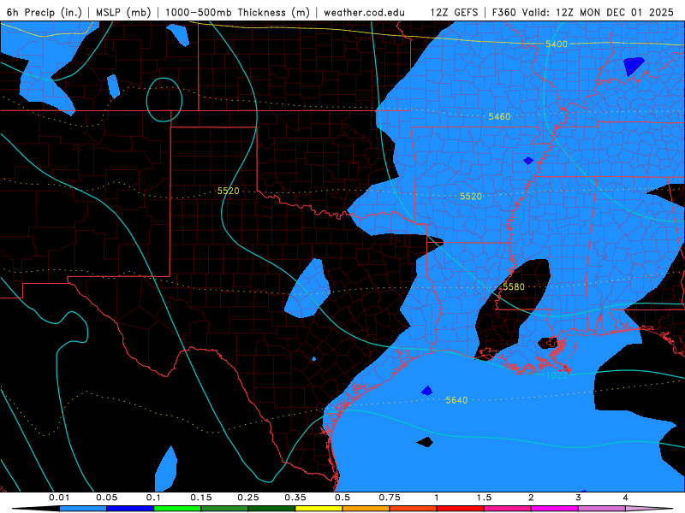Select the violet 3–4 legend swatch
This screenshot has height=513, width=685.
point(602,509)
